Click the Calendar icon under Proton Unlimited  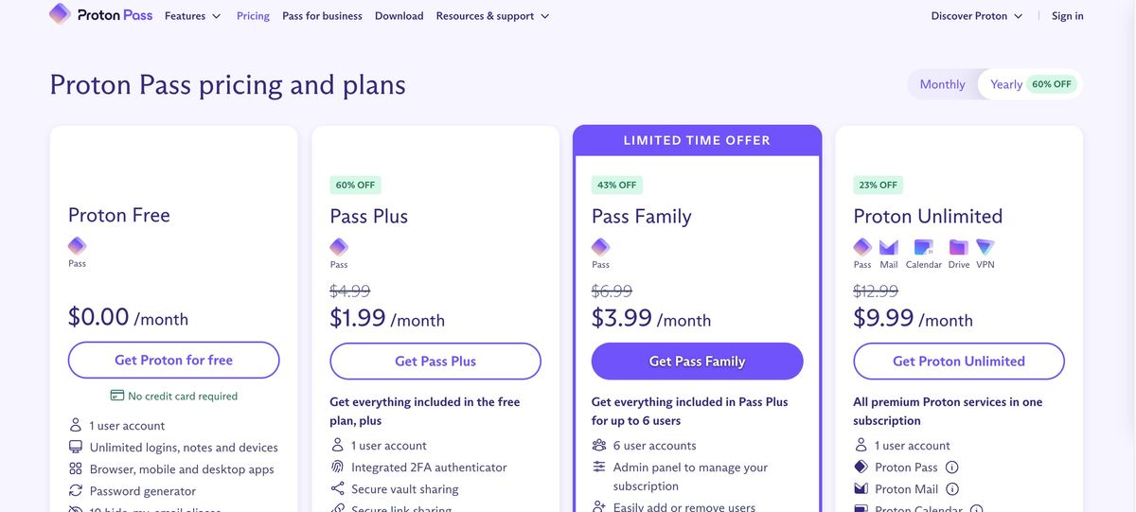pos(923,248)
